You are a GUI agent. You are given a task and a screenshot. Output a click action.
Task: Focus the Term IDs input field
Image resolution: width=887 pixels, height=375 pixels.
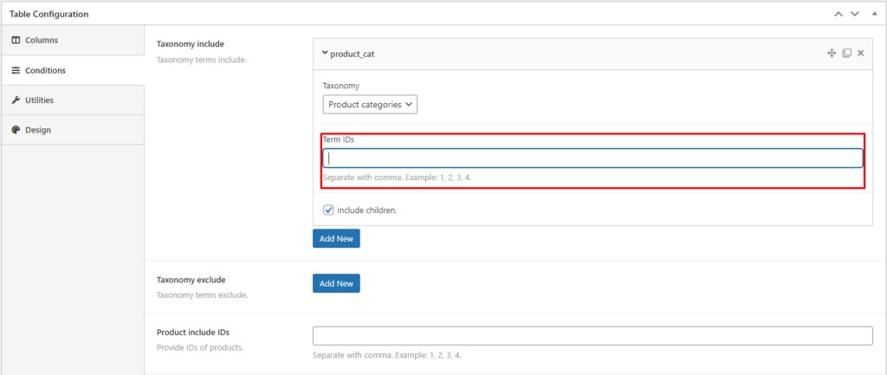[592, 158]
